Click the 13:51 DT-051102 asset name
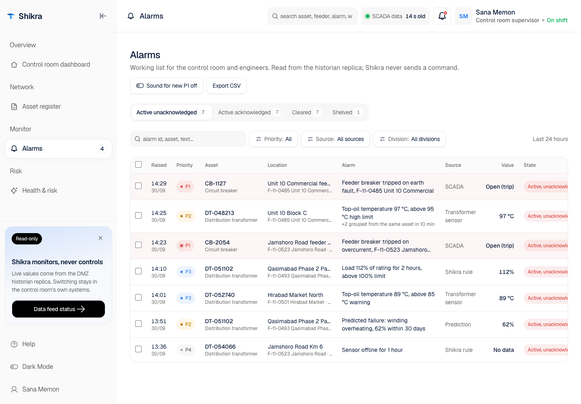 click(x=219, y=321)
